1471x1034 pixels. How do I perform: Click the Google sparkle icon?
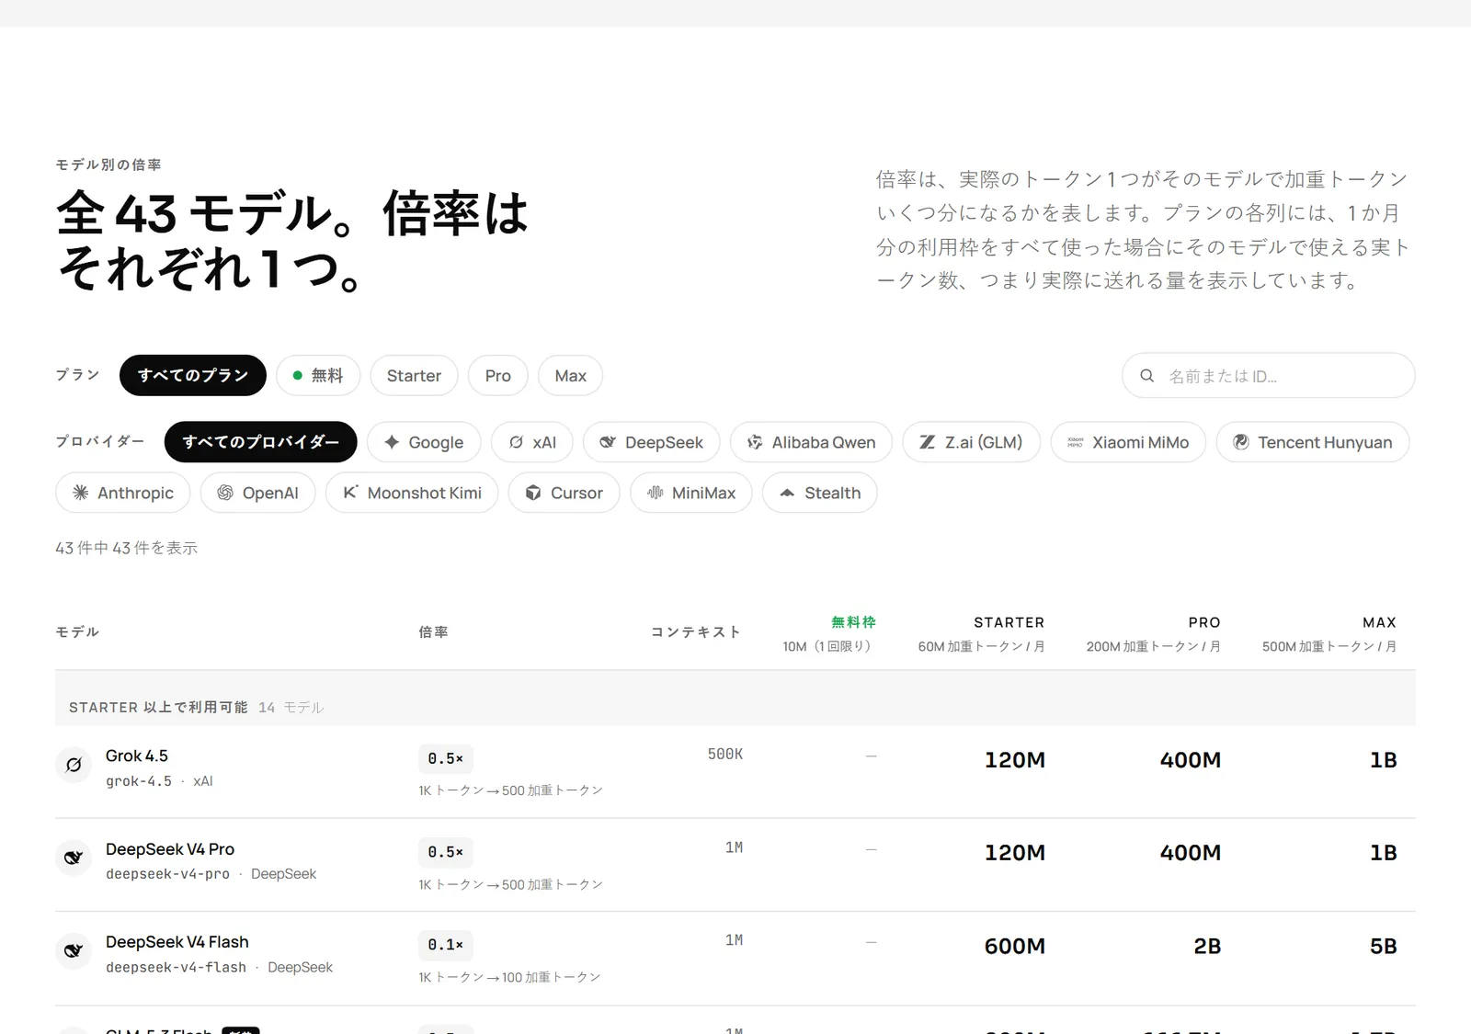(x=392, y=442)
